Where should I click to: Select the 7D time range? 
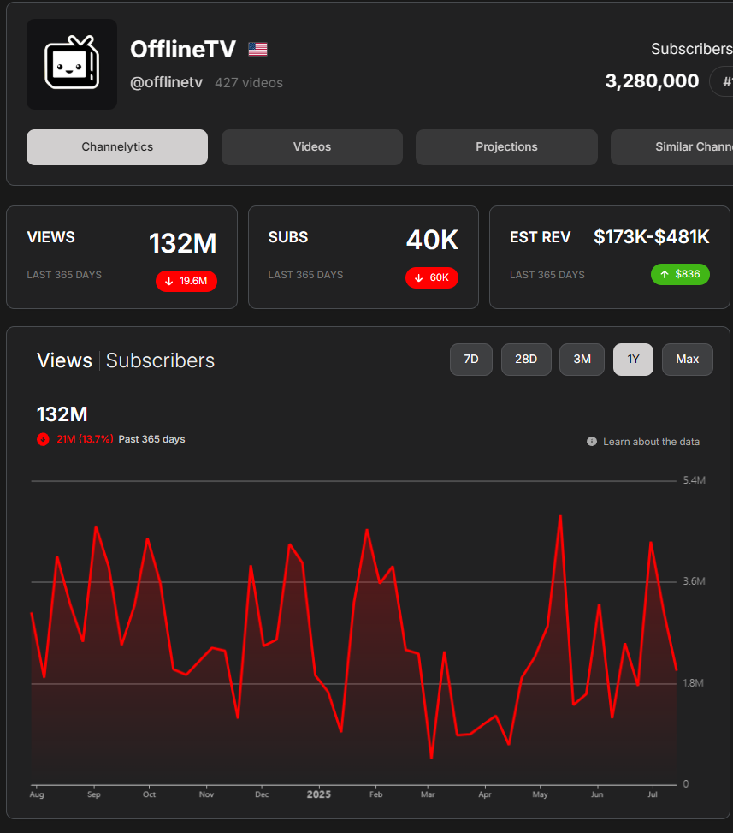click(471, 360)
